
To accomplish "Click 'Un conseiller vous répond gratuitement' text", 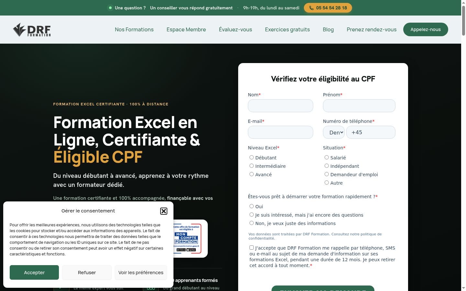I will (x=191, y=8).
